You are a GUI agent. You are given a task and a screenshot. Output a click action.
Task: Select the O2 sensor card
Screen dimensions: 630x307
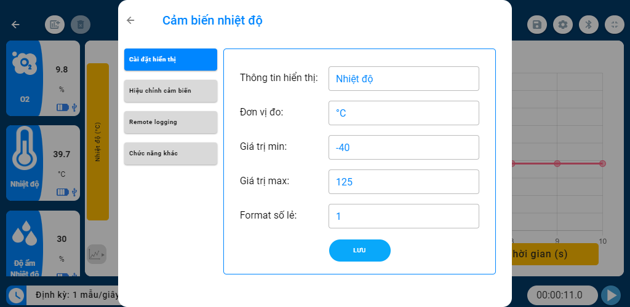click(x=42, y=79)
